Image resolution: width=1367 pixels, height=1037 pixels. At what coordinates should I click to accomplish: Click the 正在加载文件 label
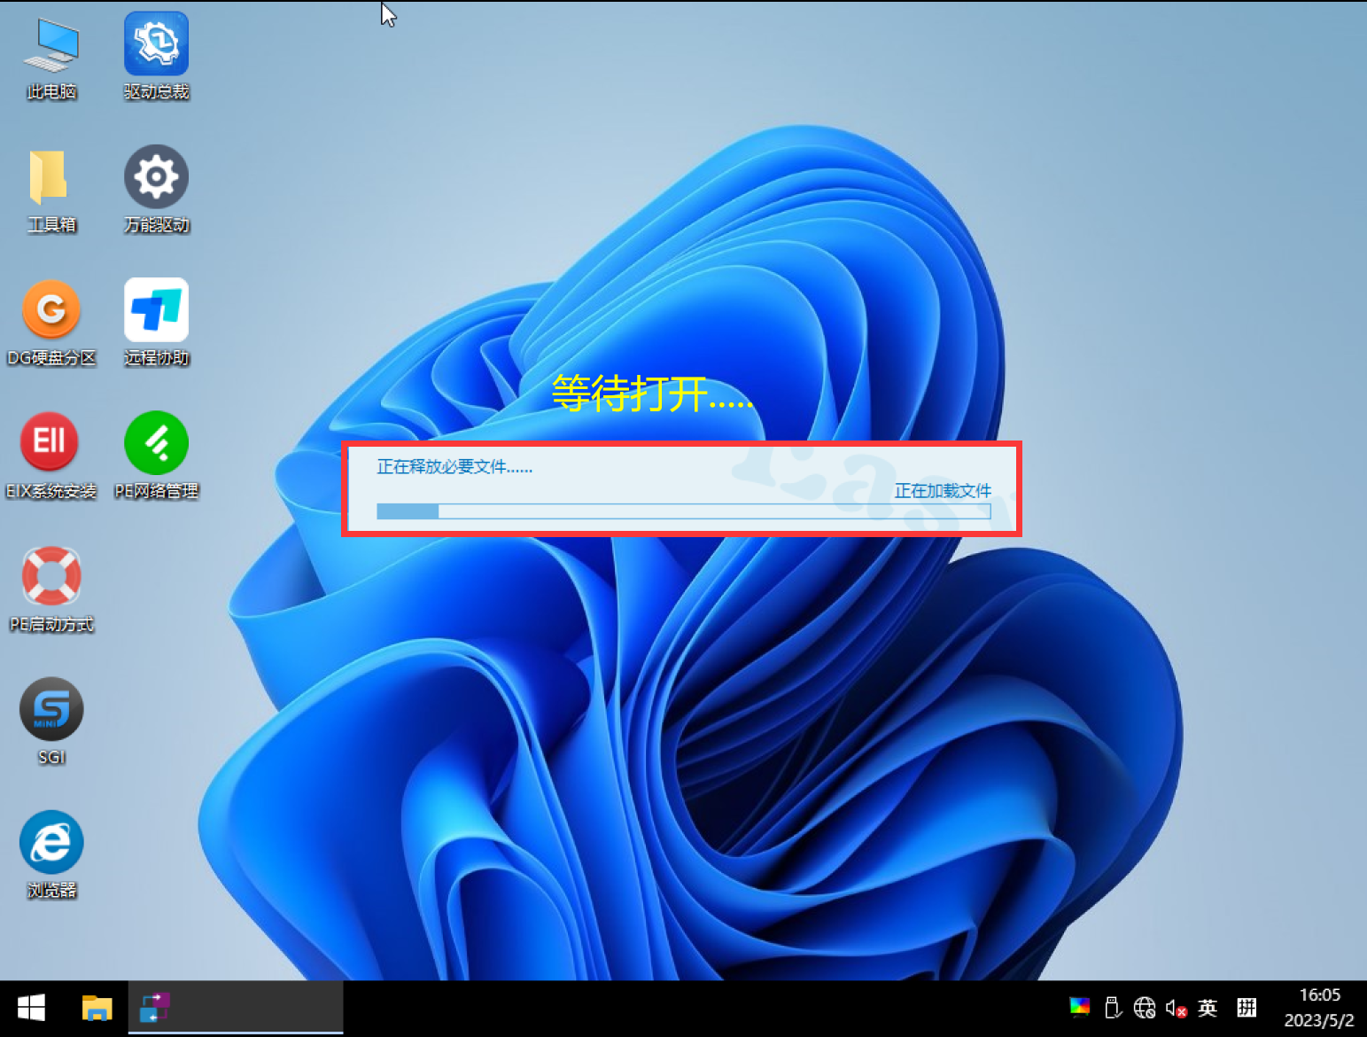943,490
